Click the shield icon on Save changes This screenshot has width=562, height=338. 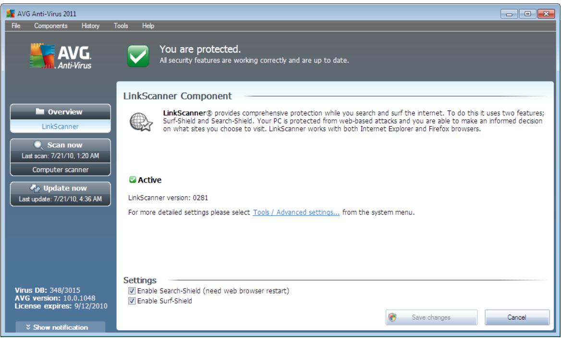pyautogui.click(x=392, y=317)
